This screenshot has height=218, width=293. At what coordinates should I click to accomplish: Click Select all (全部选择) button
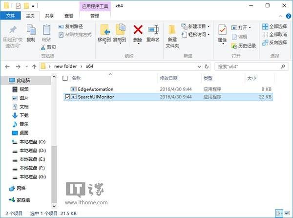point(274,26)
